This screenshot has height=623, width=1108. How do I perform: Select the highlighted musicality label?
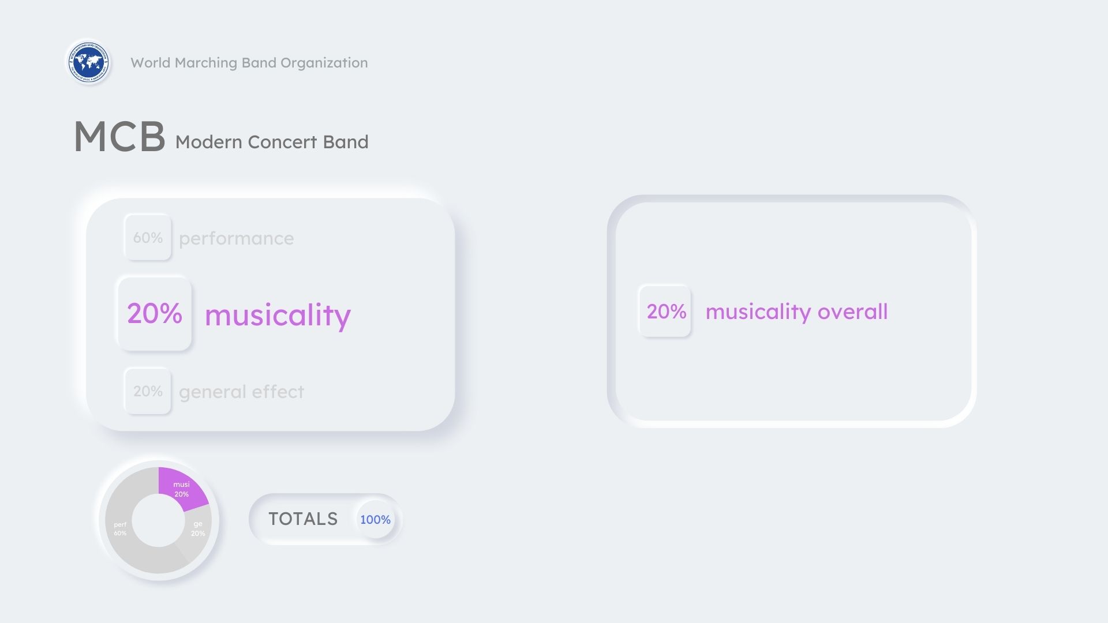[x=278, y=315]
